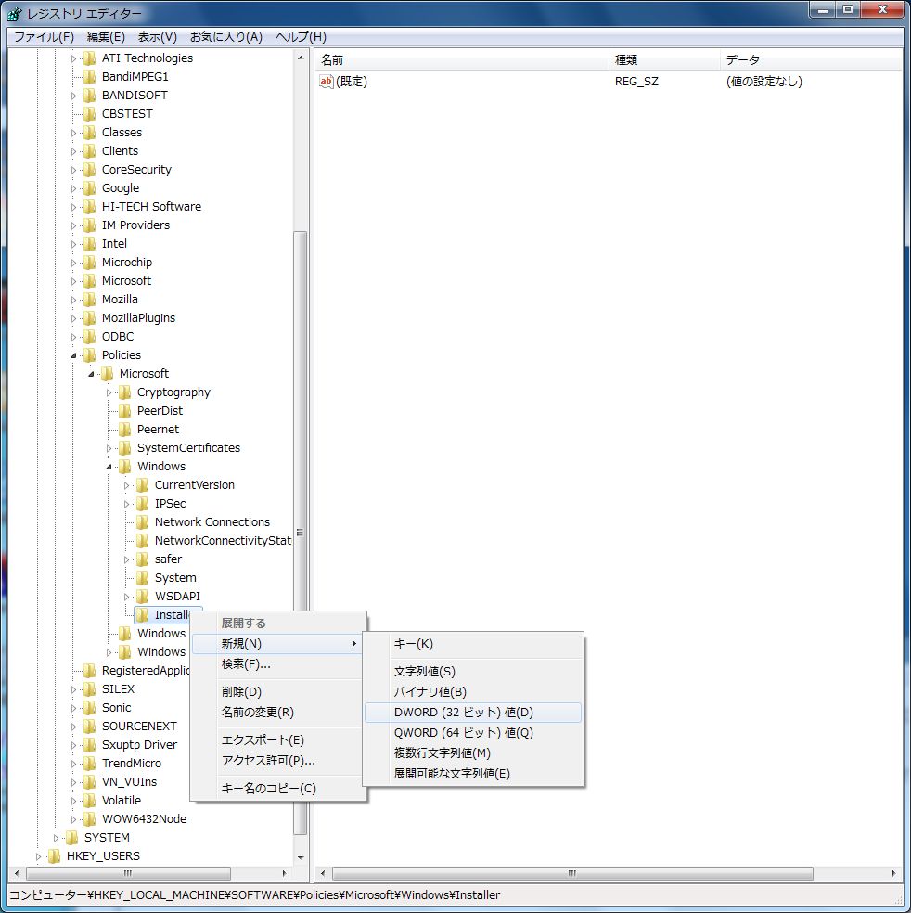Click the Registry Editor title bar icon
Image resolution: width=911 pixels, height=913 pixels.
click(15, 13)
